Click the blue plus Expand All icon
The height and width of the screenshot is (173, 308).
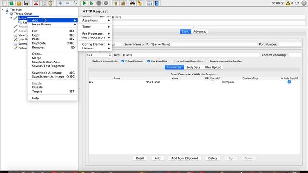click(x=60, y=3)
